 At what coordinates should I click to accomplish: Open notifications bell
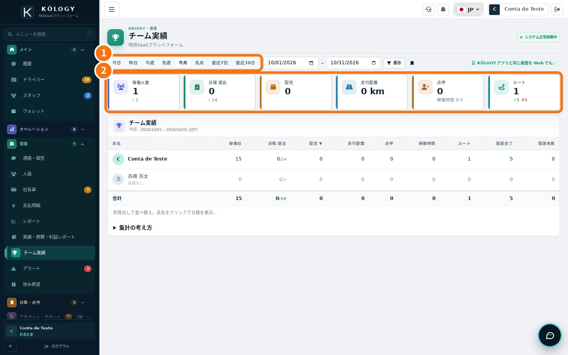(x=443, y=9)
